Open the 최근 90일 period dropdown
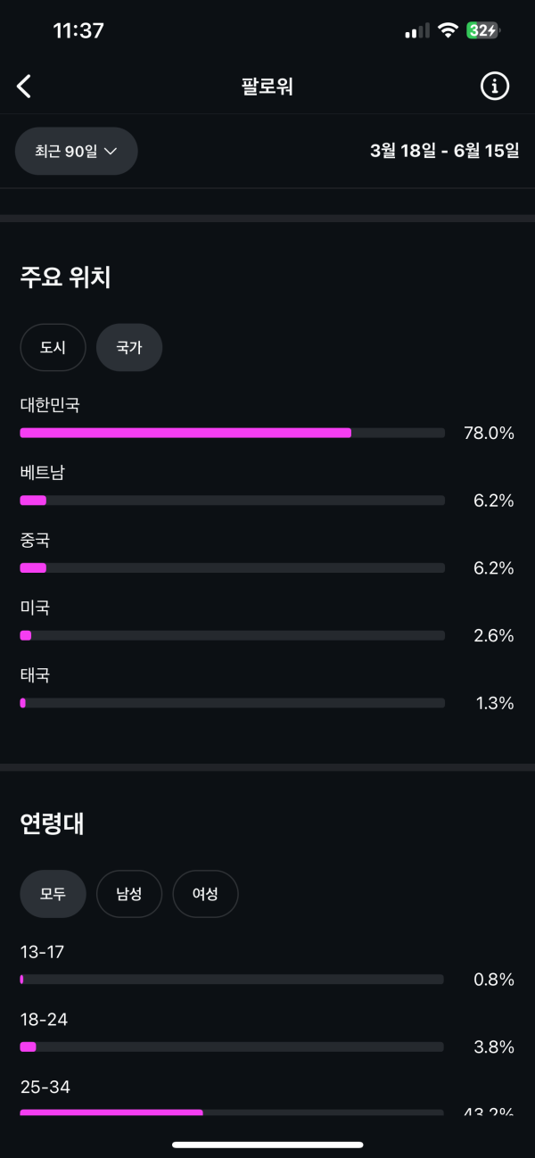535x1158 pixels. [x=77, y=152]
